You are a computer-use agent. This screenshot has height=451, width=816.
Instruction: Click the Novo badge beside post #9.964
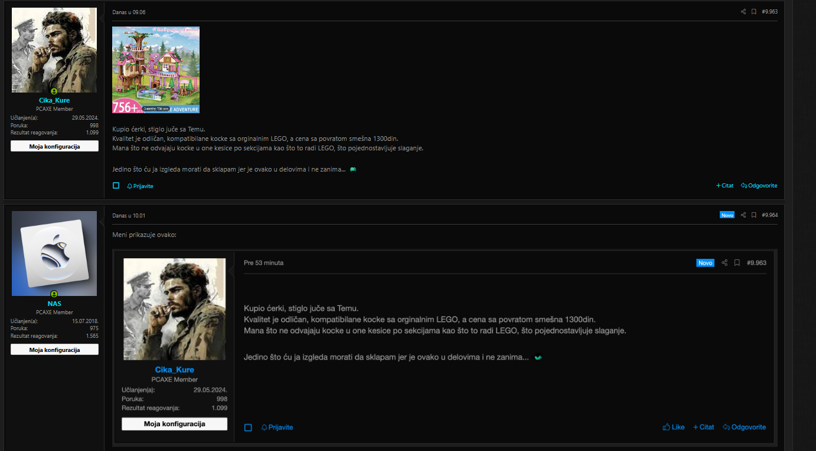point(727,215)
